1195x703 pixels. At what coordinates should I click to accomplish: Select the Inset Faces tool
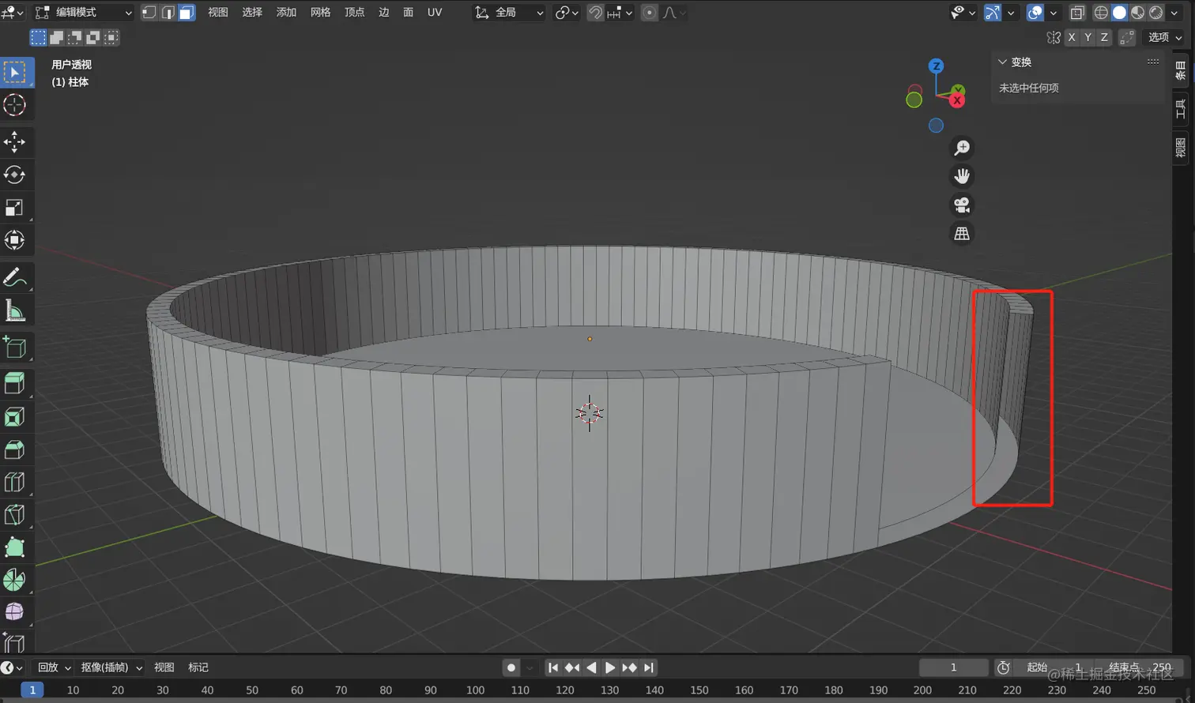tap(15, 416)
